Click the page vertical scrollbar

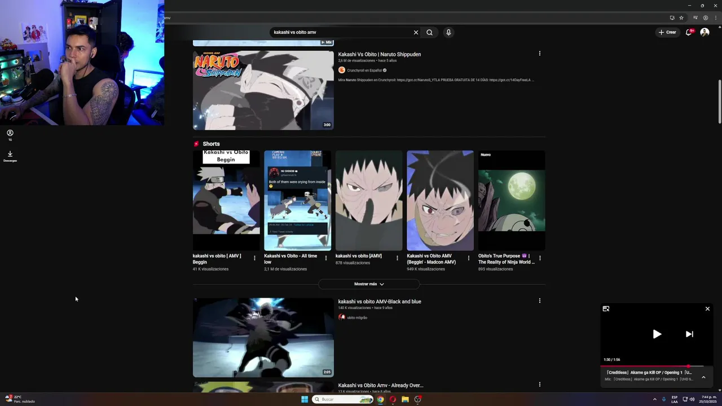[x=719, y=101]
